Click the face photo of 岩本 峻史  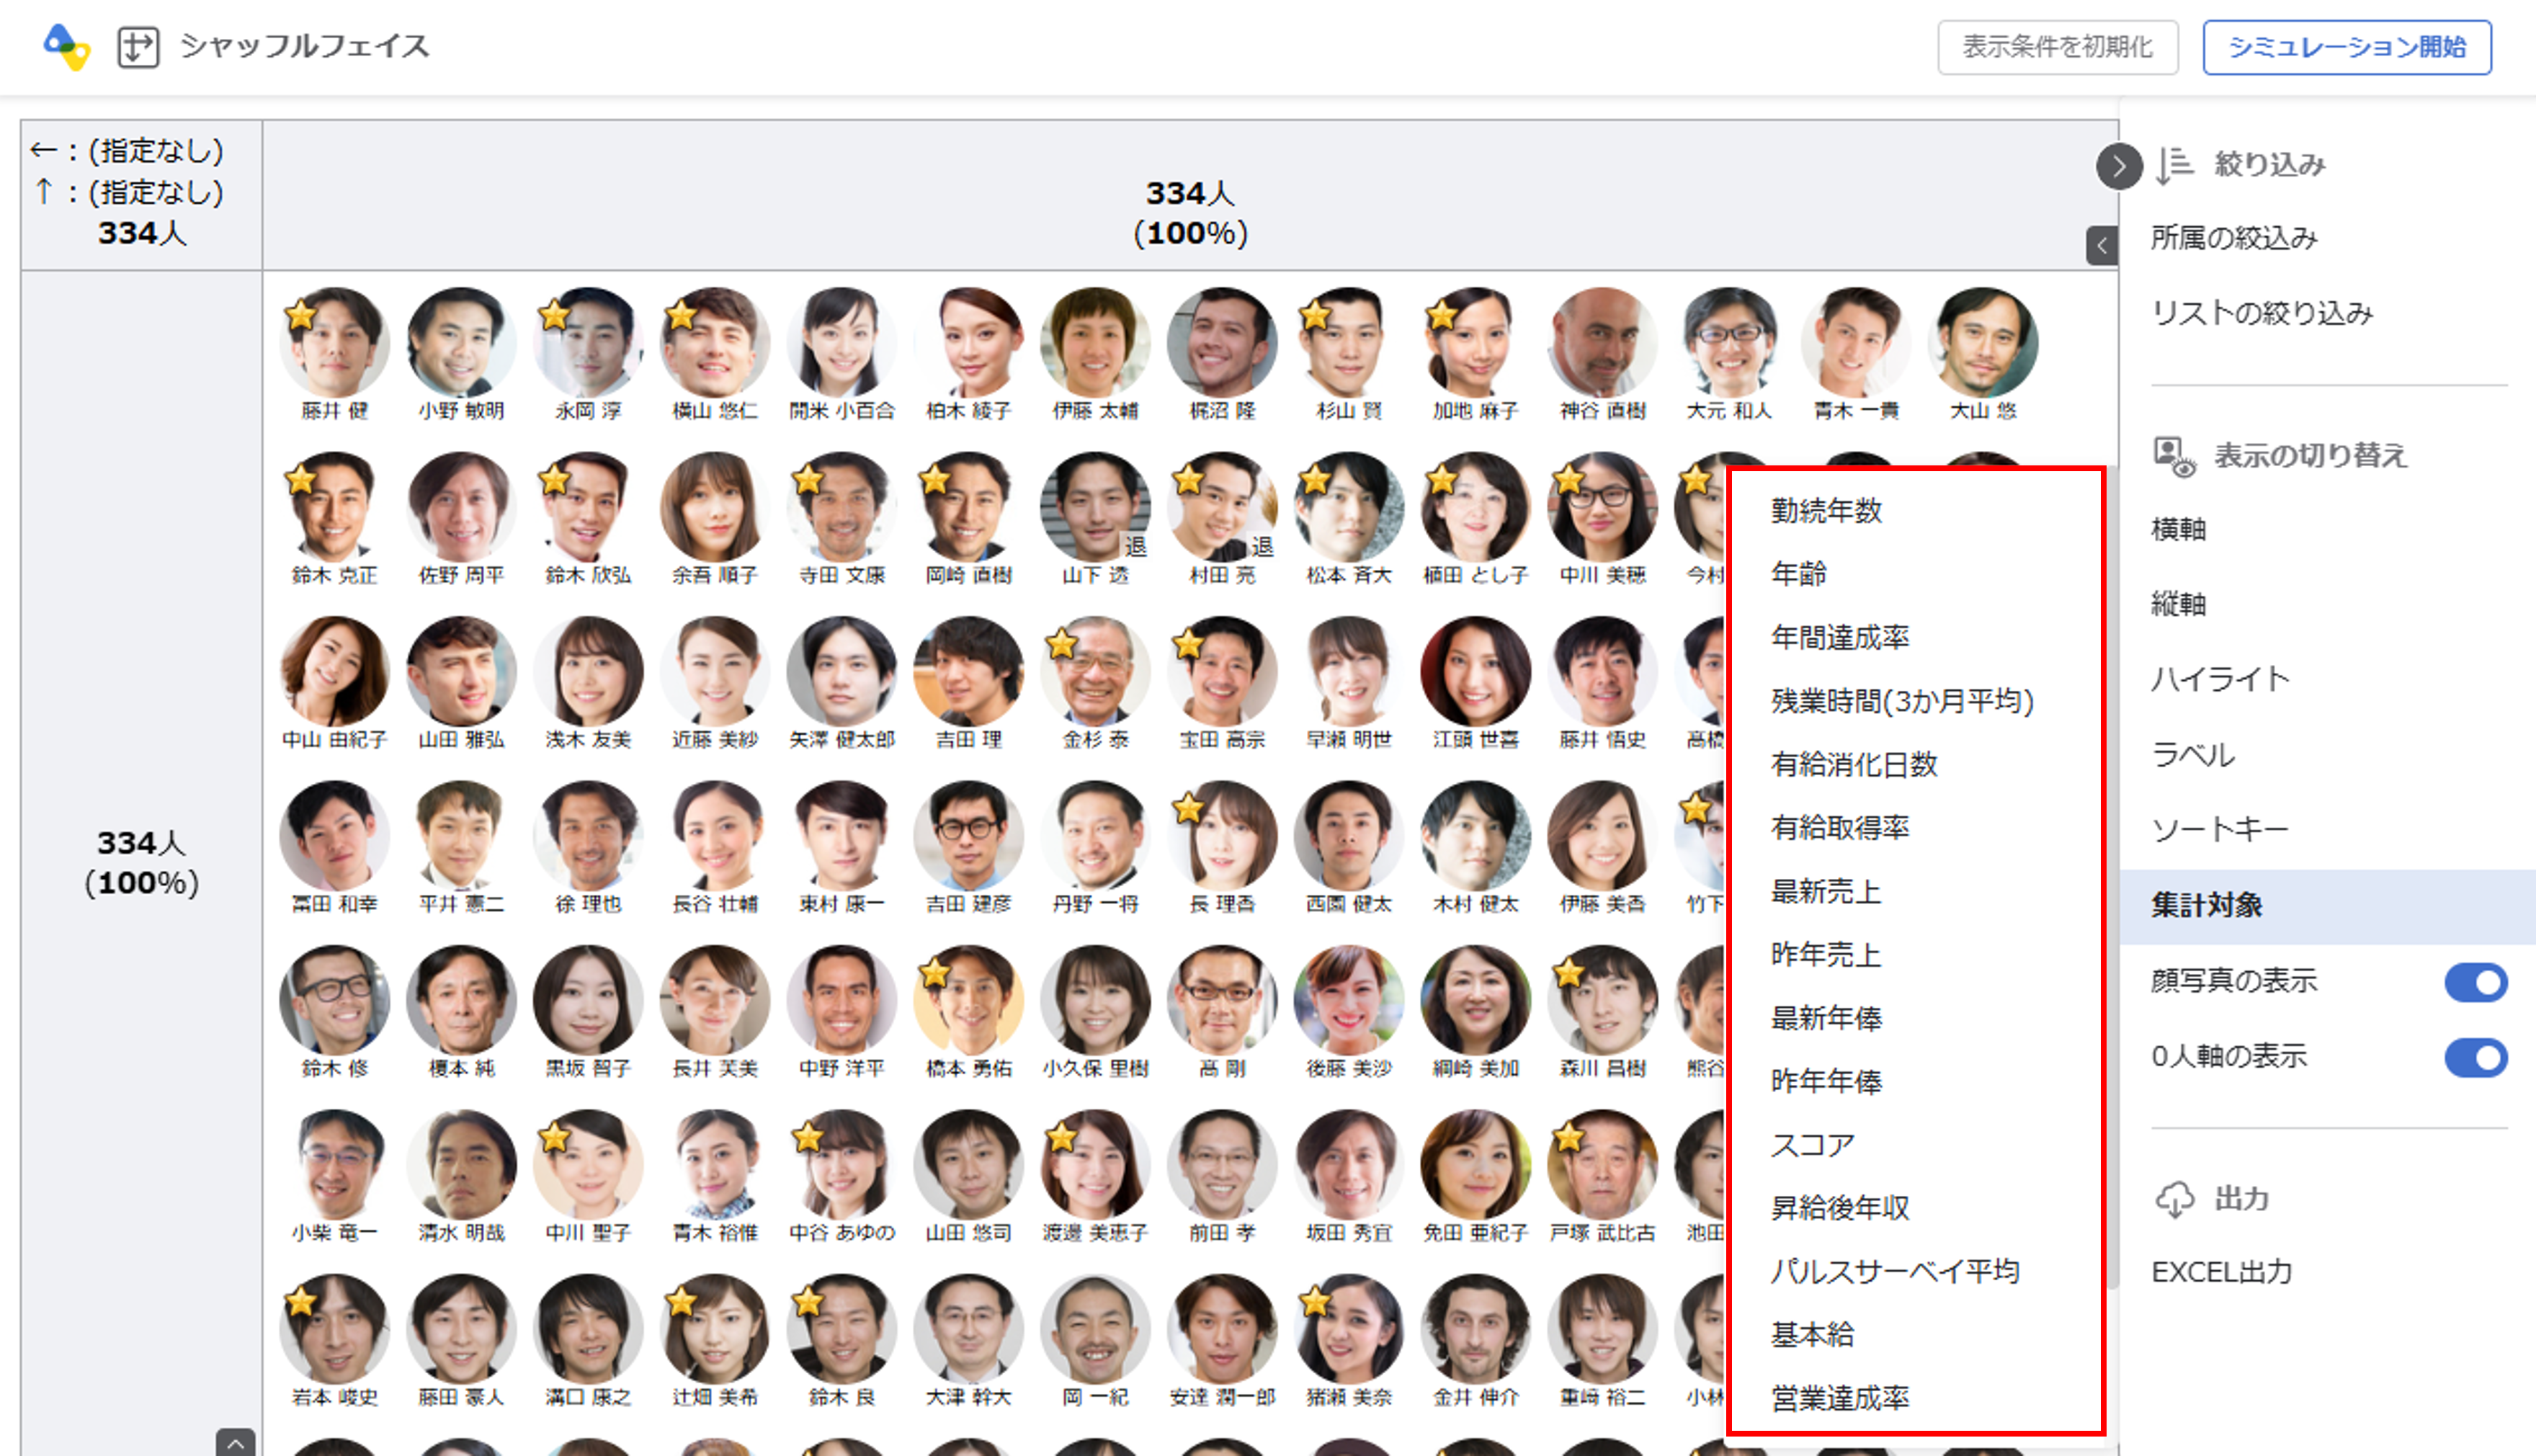[x=335, y=1329]
